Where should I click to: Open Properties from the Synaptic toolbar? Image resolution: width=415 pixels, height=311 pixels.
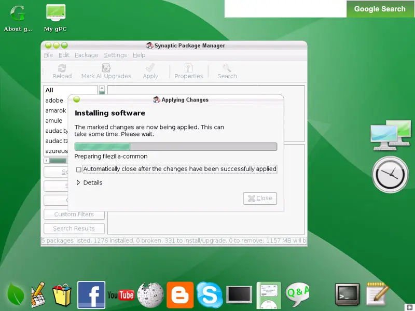pos(189,72)
